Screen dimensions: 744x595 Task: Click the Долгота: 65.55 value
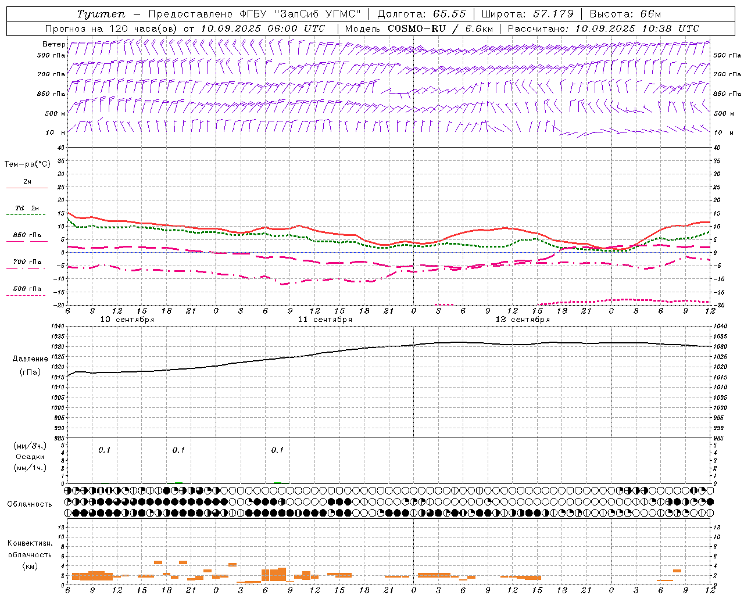(x=421, y=14)
